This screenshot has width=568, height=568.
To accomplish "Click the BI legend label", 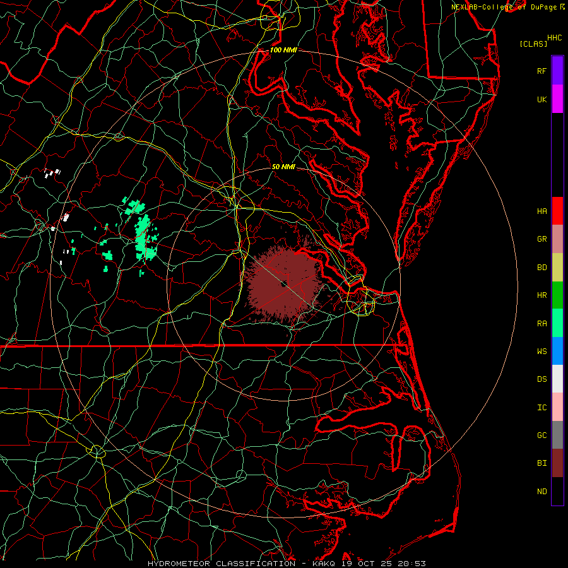I will [541, 463].
